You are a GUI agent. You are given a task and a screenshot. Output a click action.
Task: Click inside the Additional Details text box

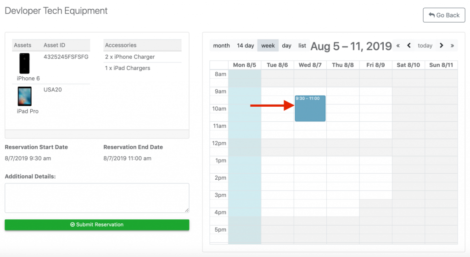[97, 198]
